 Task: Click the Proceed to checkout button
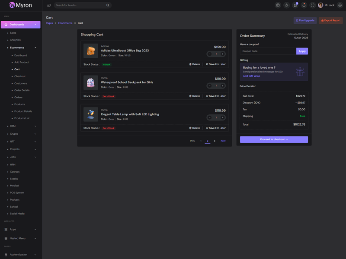click(274, 139)
